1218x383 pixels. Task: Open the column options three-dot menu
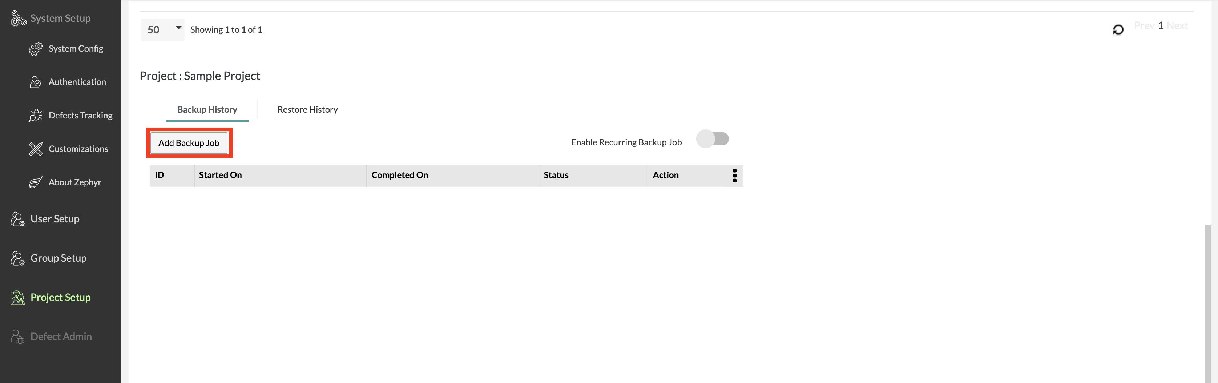point(734,176)
